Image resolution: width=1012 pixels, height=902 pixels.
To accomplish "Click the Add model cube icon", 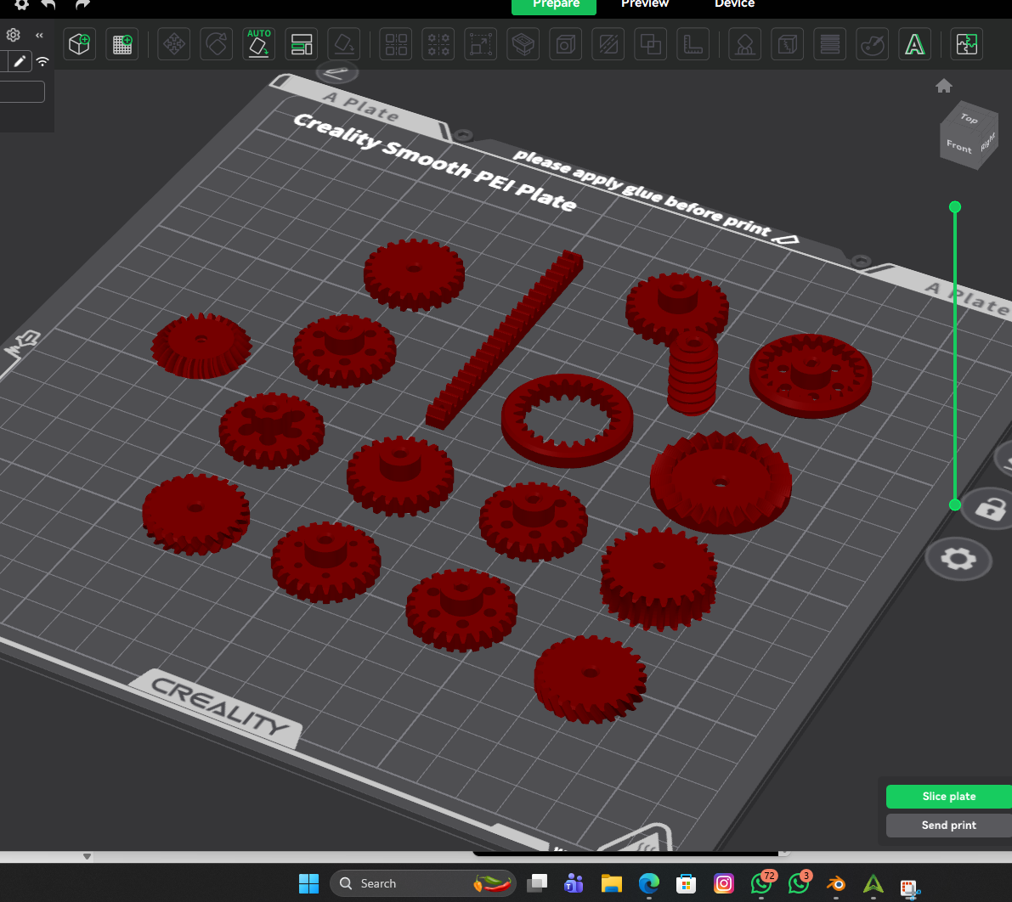I will 80,44.
